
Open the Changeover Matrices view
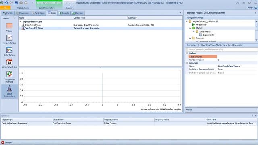coord(9,77)
